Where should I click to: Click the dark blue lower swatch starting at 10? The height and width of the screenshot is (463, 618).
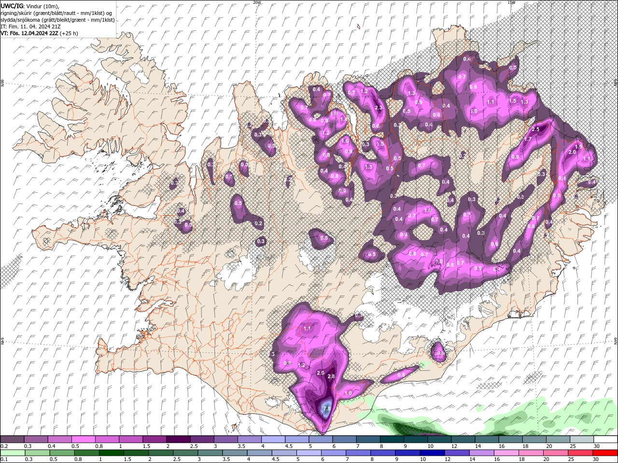433,453
